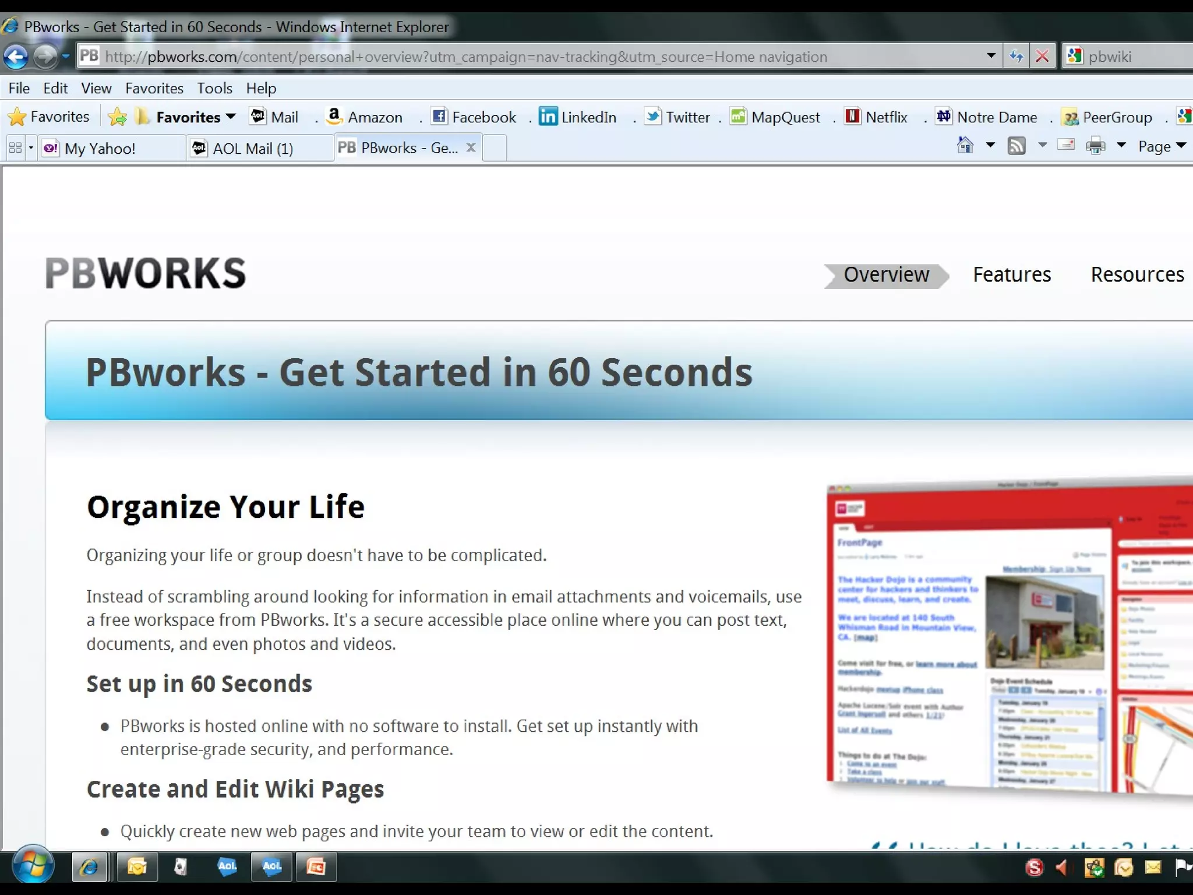This screenshot has height=895, width=1193.
Task: Click the RSS Feeds icon
Action: point(1016,146)
